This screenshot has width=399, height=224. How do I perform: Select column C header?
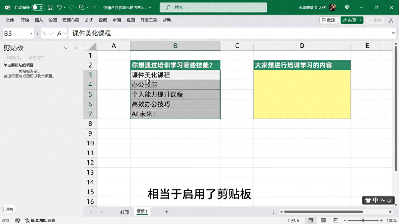pos(237,46)
